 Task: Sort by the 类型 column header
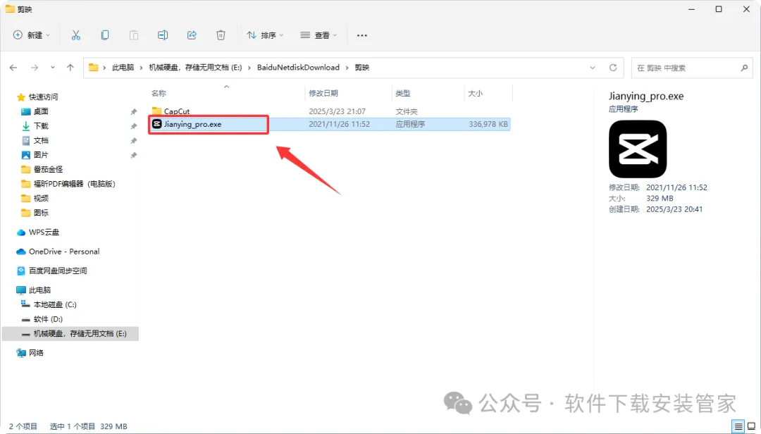[403, 93]
